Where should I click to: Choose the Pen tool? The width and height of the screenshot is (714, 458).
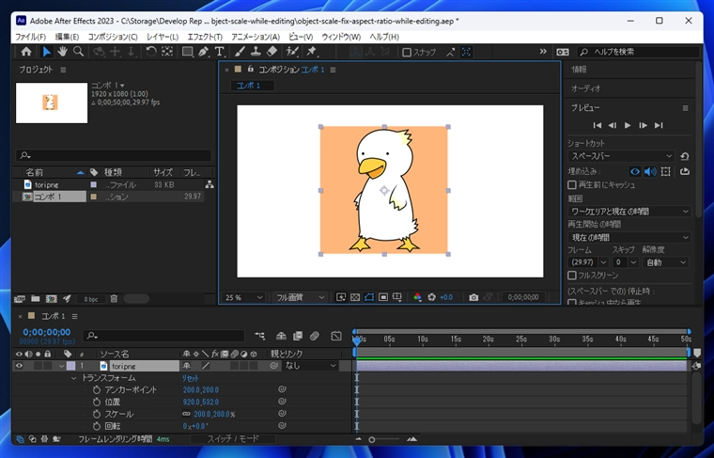tap(203, 52)
